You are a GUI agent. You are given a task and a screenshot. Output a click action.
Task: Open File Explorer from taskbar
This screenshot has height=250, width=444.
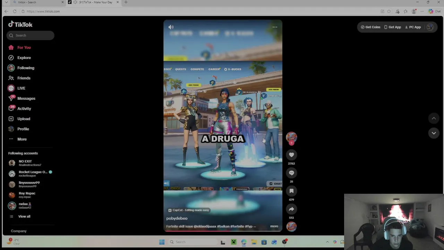coord(254,242)
